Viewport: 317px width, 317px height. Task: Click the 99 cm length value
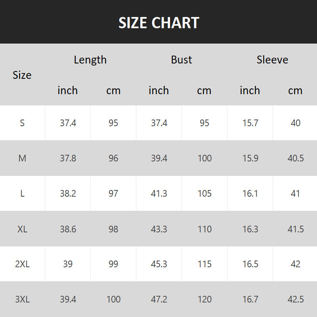click(113, 264)
